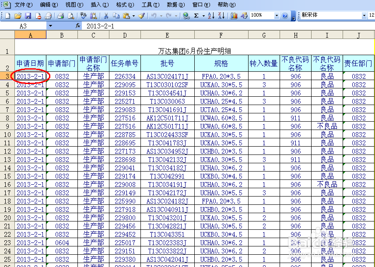Viewport: 375px width, 267px height.
Task: Click the Save floppy disk icon
Action: tap(28, 16)
